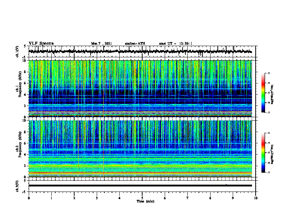Click the 'station=ATH' label
The image size is (288, 222).
135,44
